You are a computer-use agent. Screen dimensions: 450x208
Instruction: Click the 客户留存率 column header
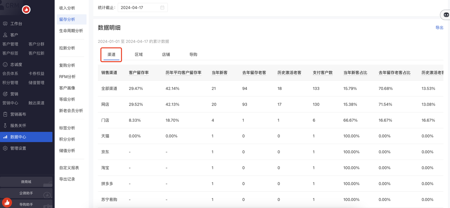[x=139, y=73]
